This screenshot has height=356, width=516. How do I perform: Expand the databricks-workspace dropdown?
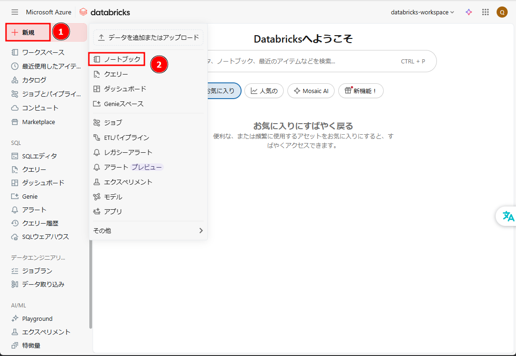pos(423,12)
